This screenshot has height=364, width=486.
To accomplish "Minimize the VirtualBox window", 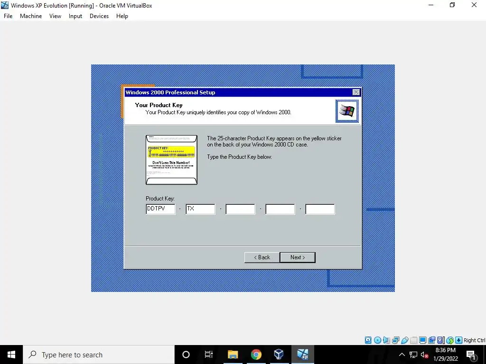I will [431, 5].
